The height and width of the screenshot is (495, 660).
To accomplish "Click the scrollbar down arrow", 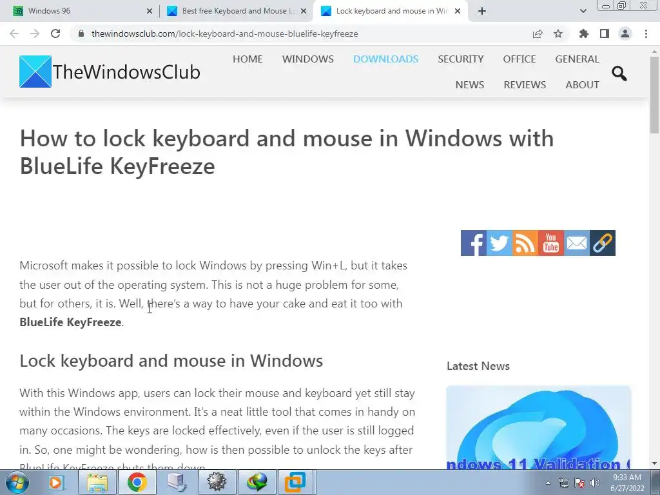I will (x=654, y=464).
